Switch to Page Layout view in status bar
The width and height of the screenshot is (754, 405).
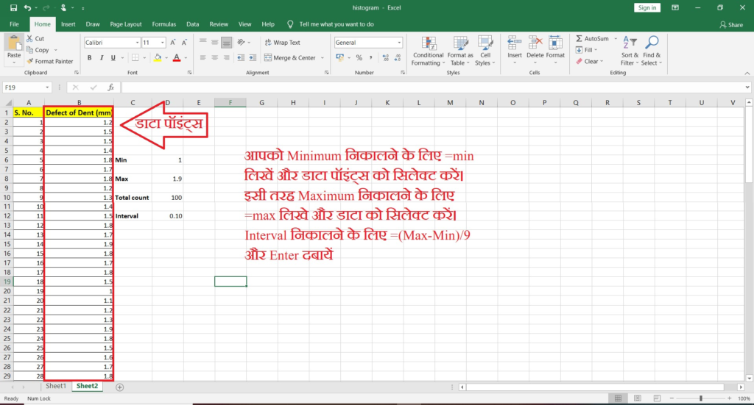point(637,398)
